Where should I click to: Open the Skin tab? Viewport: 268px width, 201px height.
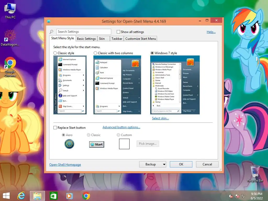(x=103, y=39)
